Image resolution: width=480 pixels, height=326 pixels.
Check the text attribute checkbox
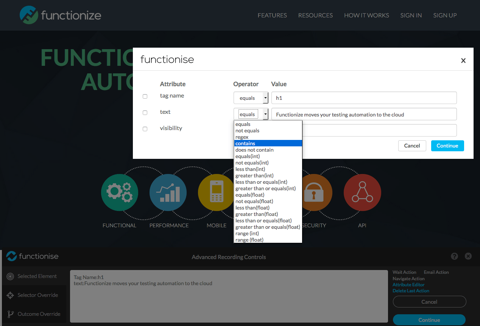pos(145,113)
